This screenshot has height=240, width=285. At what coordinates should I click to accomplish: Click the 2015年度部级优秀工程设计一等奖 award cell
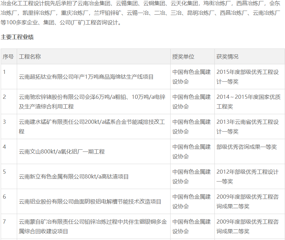tap(247, 77)
